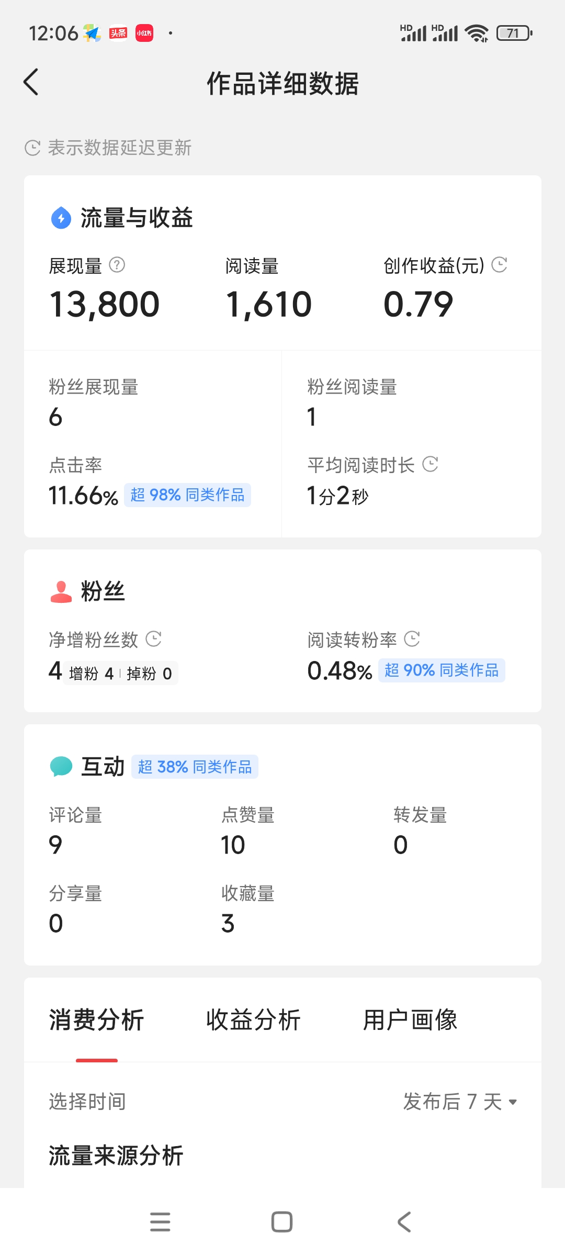
Task: Tap the clock icon beside 净增粉丝数
Action: pos(153,638)
